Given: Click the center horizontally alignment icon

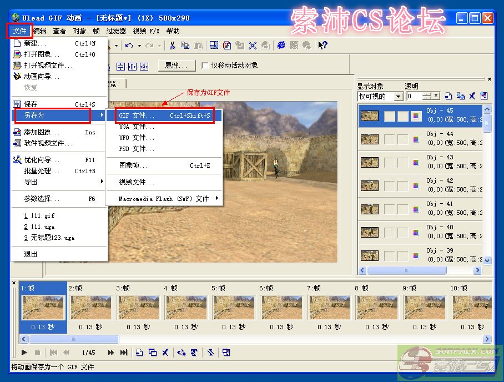Looking at the screenshot, I should [132, 67].
